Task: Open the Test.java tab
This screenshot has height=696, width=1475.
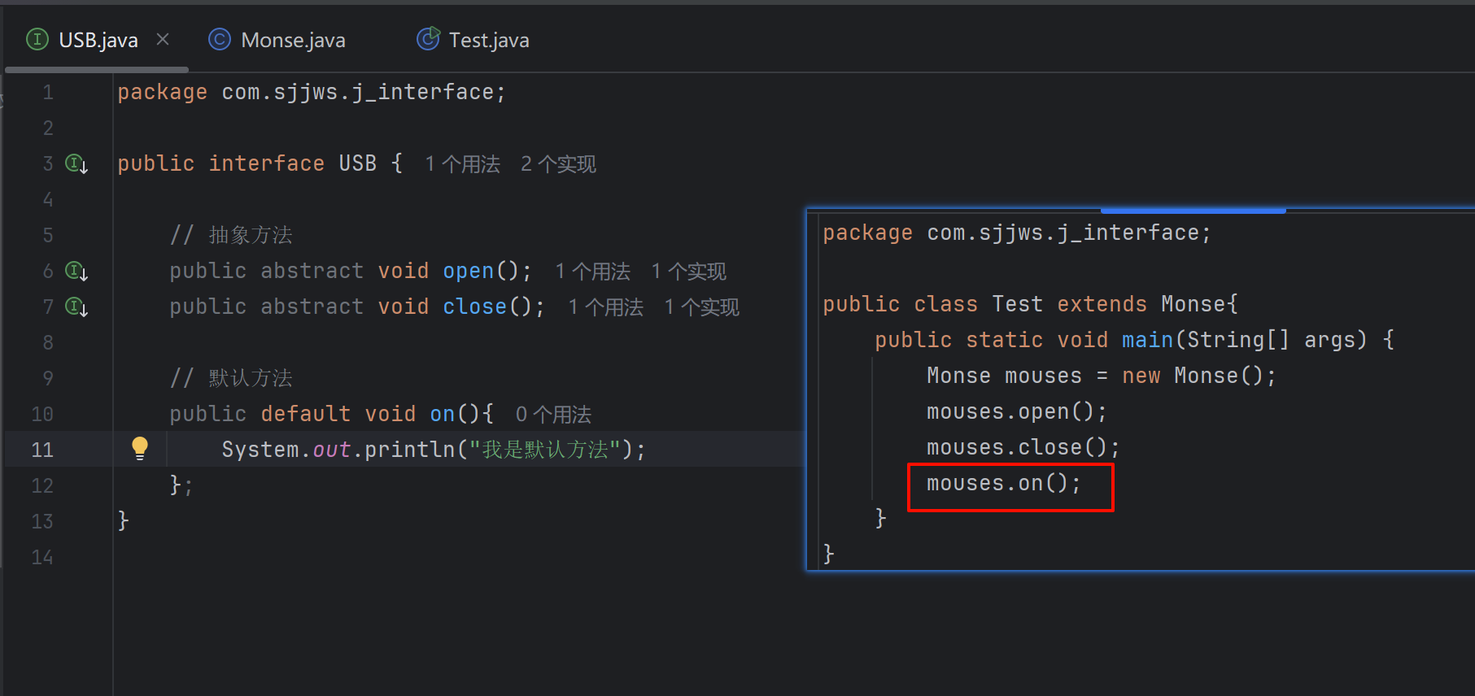Action: 488,41
